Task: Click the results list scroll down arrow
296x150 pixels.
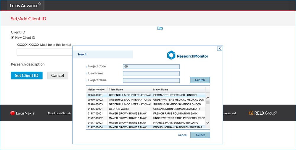Action: (x=208, y=123)
